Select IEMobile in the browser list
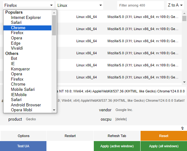Viewport: 187px width, 151px height. 27,95
